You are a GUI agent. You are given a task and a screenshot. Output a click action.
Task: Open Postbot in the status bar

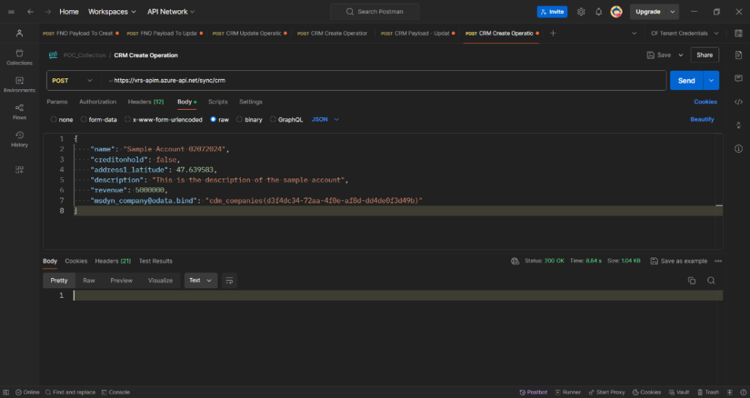533,392
